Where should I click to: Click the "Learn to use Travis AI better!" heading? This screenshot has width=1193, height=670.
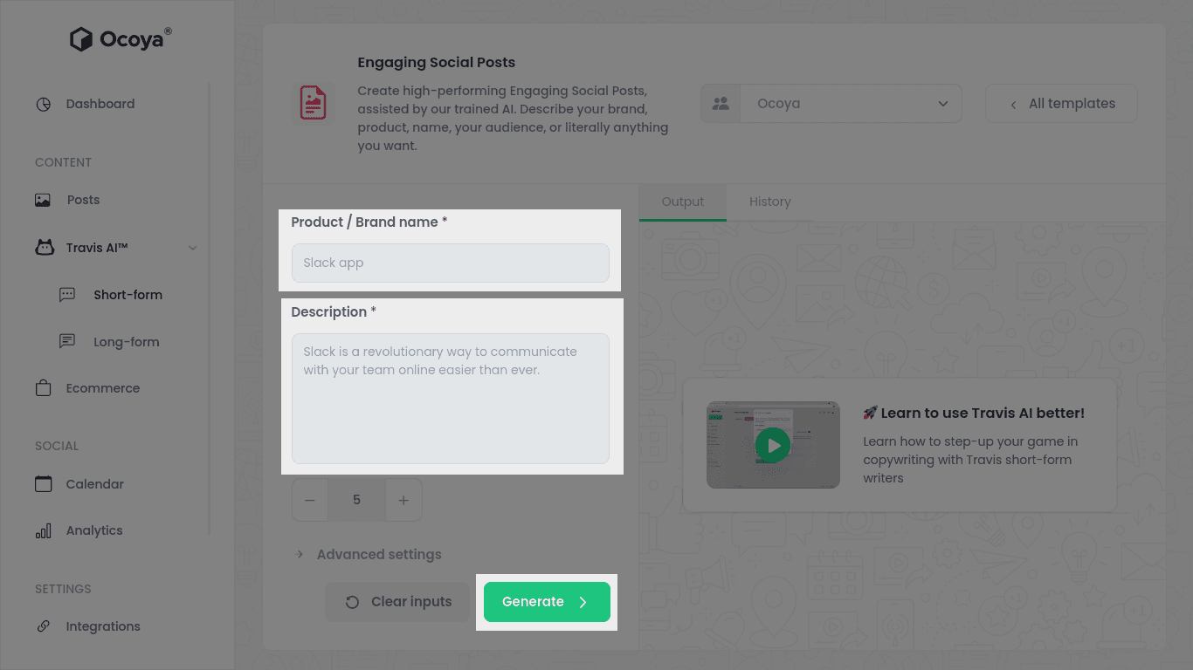click(x=974, y=414)
